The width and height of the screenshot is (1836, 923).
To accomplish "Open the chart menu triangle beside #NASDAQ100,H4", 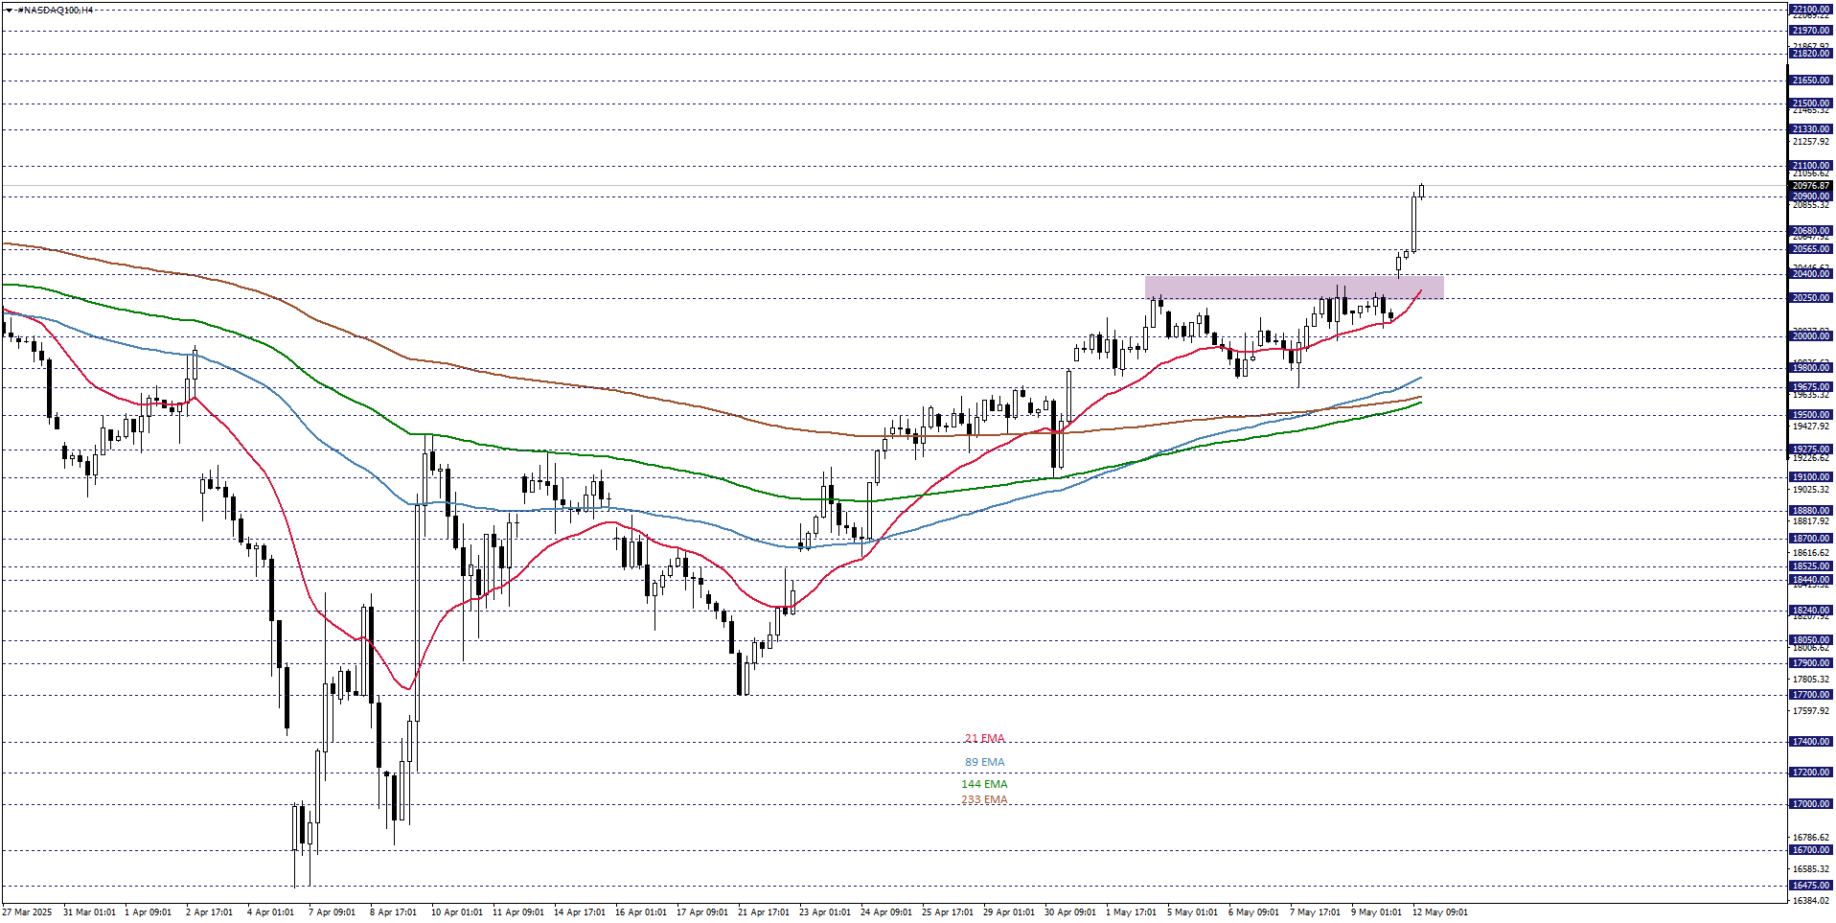I will coord(9,10).
